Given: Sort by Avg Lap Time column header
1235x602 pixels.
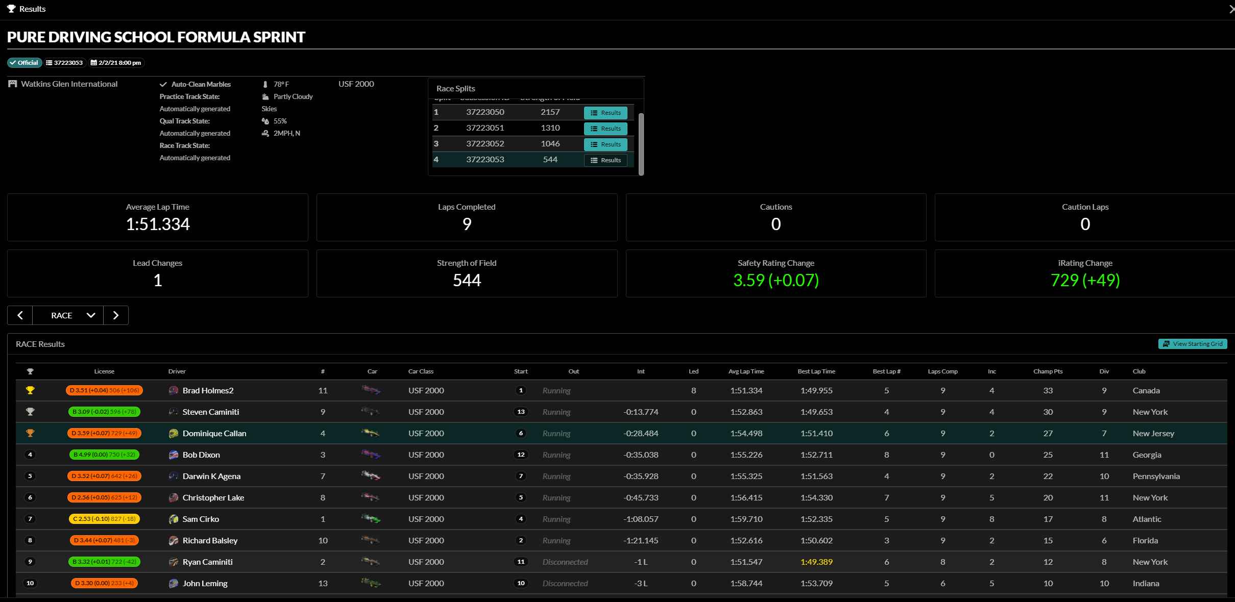Looking at the screenshot, I should (746, 371).
